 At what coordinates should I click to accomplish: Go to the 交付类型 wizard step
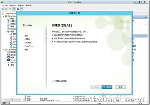tap(28, 42)
